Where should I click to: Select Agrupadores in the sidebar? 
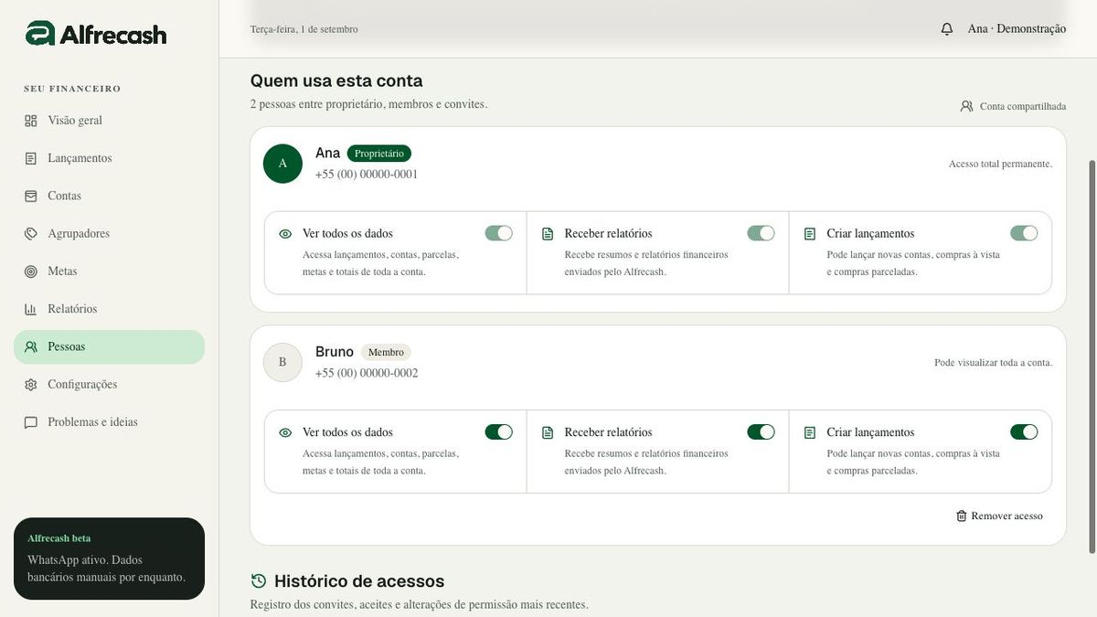point(109,234)
